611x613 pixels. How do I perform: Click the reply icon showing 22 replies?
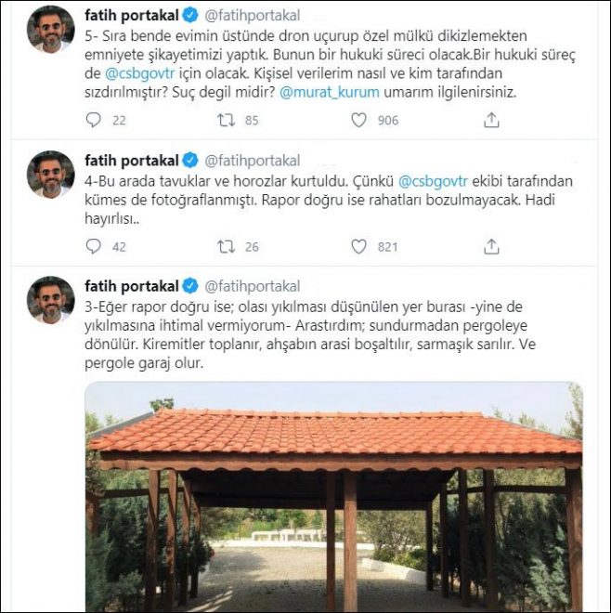coord(92,120)
